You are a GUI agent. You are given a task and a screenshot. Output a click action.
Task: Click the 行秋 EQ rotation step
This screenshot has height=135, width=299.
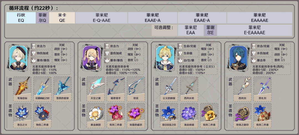[21, 18]
